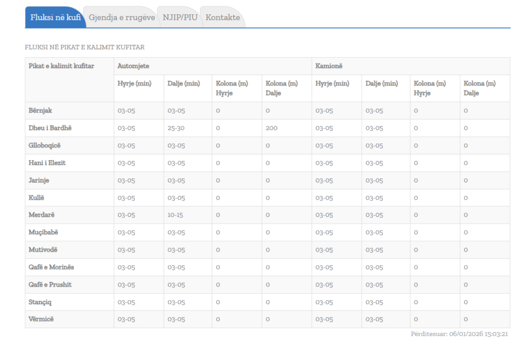Click the Fluksi në kufi tab
The image size is (526, 343).
(x=55, y=17)
